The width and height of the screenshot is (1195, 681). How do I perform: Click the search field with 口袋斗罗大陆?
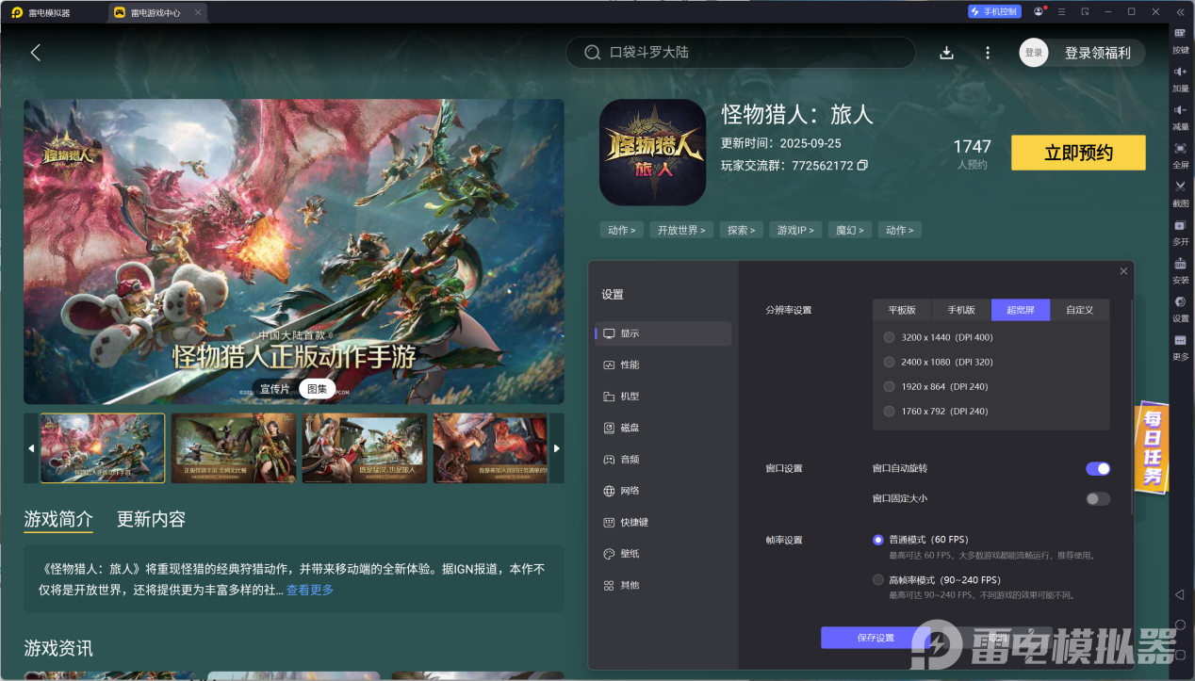pyautogui.click(x=740, y=53)
